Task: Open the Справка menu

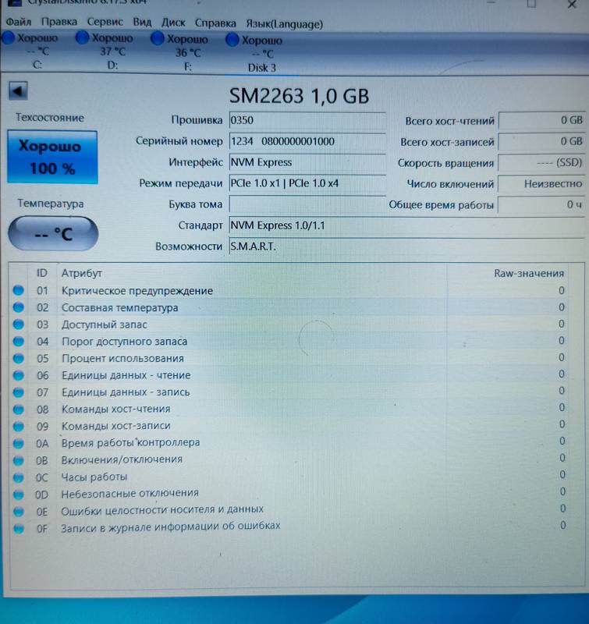Action: tap(215, 23)
